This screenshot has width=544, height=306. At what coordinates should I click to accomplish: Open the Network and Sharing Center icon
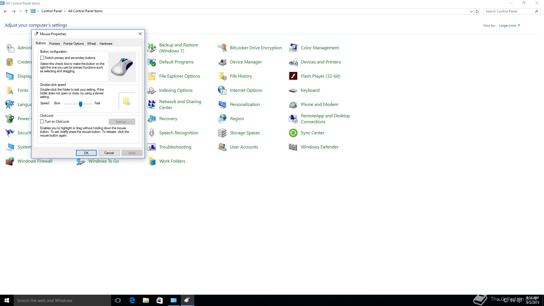152,105
